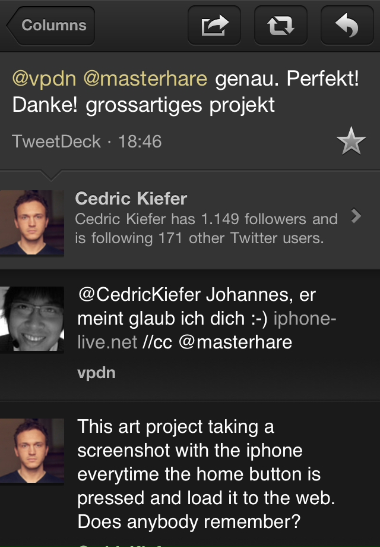Toggle the favorite star on tweet
This screenshot has height=547, width=380.
click(351, 142)
